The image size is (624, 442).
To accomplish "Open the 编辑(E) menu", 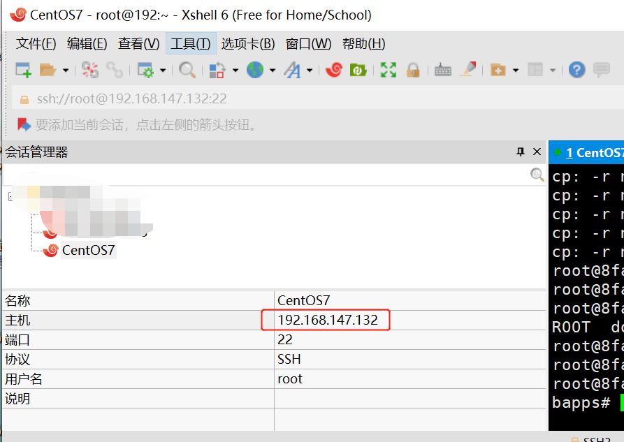I will tap(87, 43).
